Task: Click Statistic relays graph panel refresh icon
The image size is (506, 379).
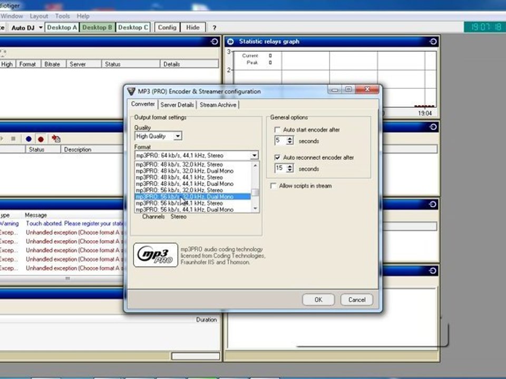Action: 433,42
